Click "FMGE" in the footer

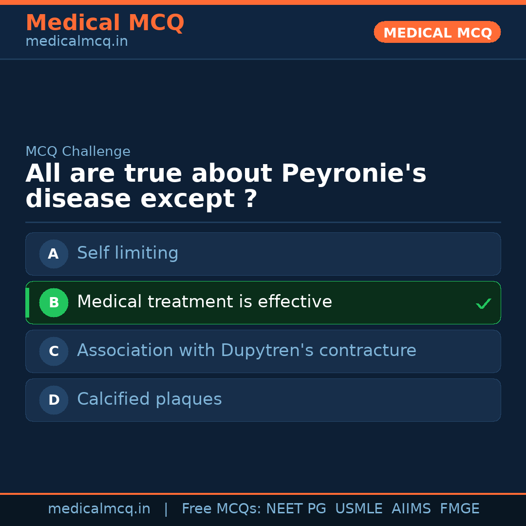click(460, 509)
